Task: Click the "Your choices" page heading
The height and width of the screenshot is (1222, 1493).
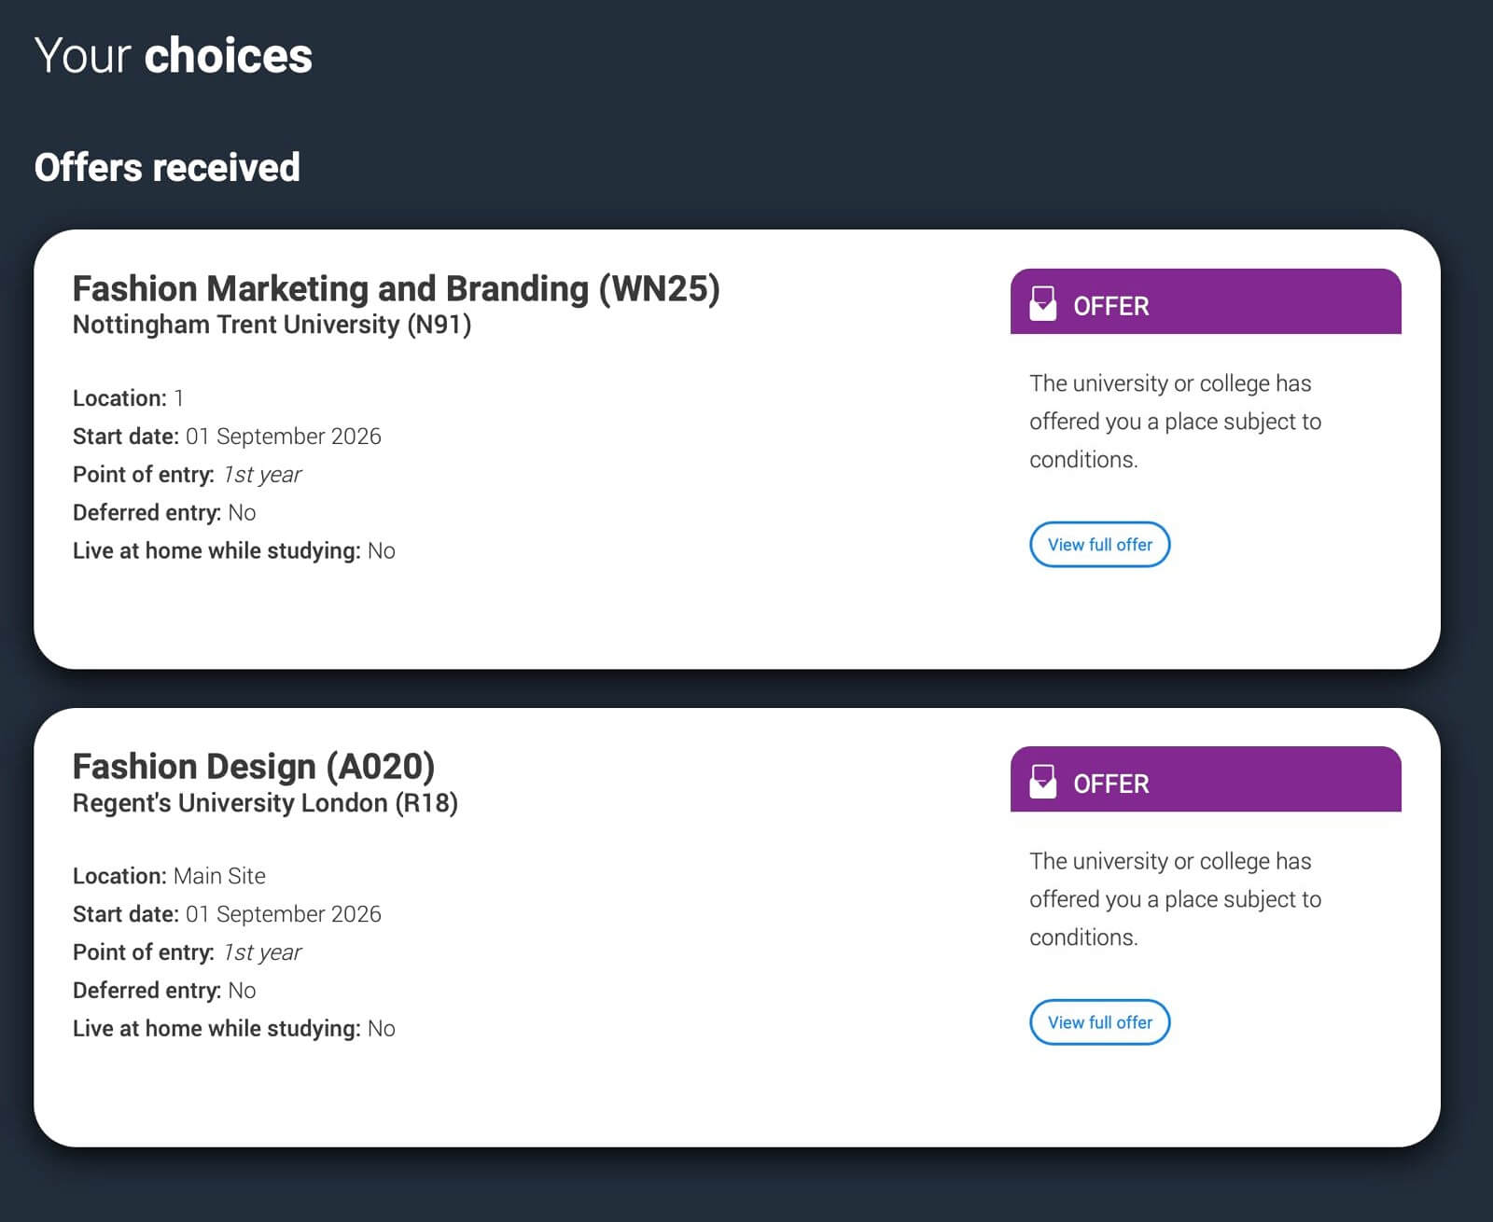Action: click(174, 56)
